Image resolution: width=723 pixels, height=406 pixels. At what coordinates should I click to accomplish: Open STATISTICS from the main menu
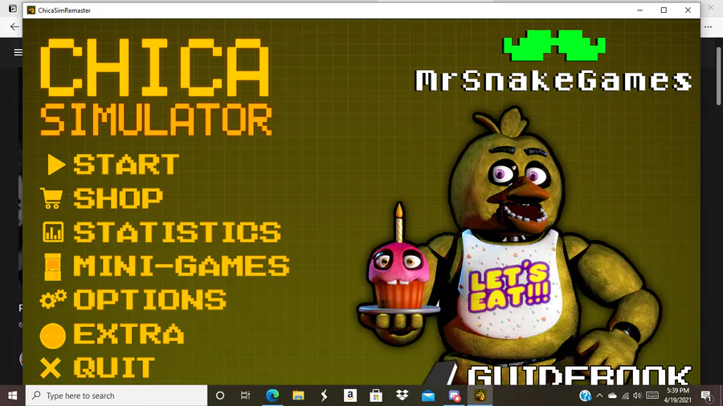[x=177, y=232]
